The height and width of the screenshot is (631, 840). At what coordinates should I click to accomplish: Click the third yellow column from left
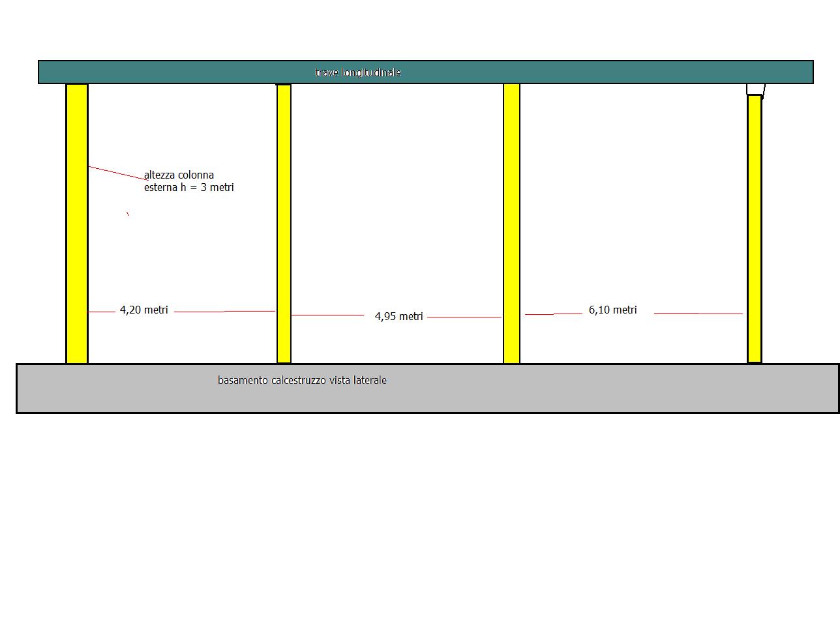coord(512,223)
